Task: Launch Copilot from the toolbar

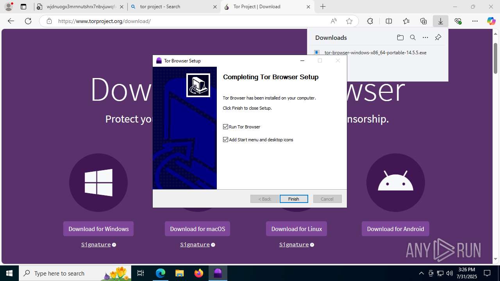Action: point(491,21)
